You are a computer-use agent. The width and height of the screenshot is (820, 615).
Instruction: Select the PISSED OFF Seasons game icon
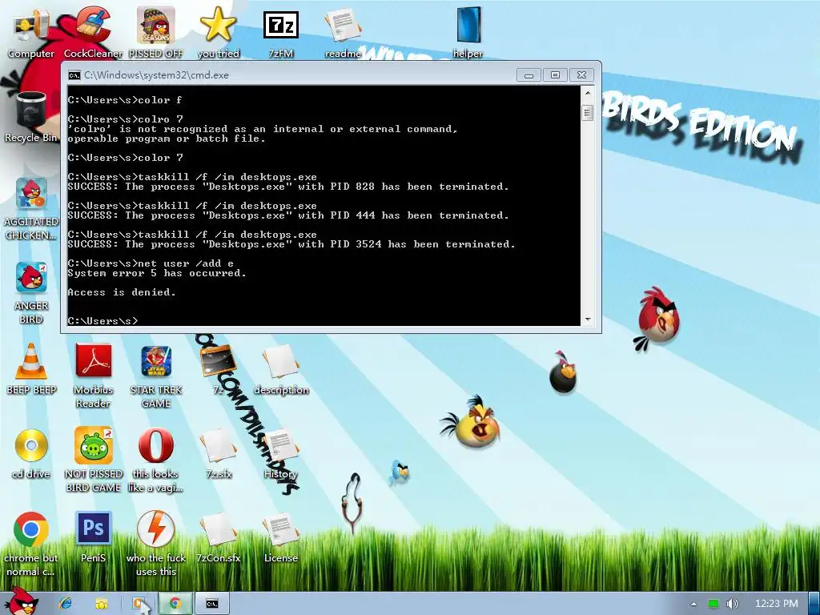(156, 32)
